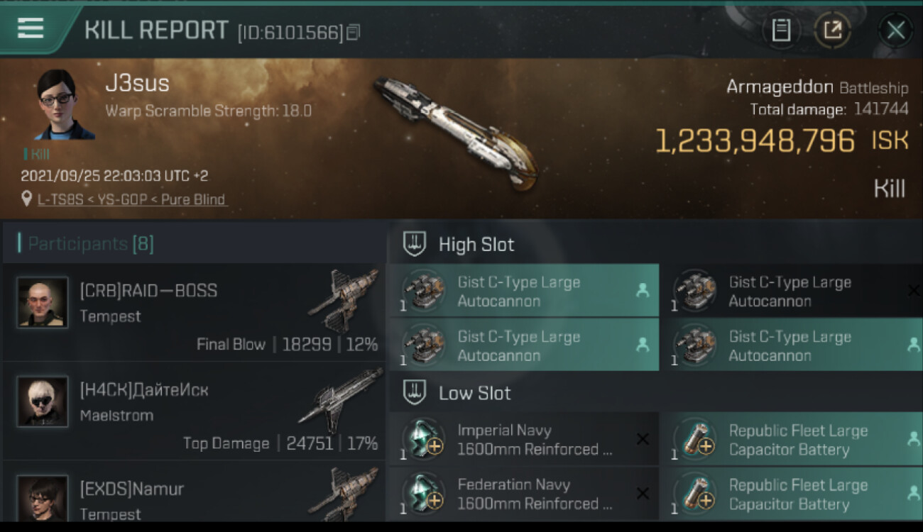Viewport: 923px width, 532px height.
Task: Click the KILL REPORT title
Action: click(156, 31)
